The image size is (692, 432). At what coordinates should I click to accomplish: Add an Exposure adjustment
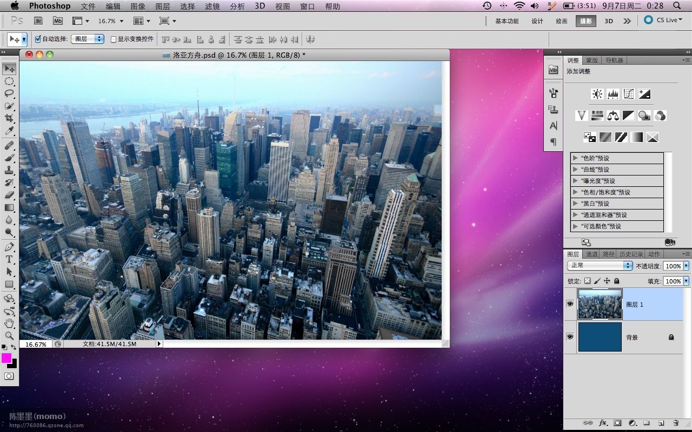(644, 94)
